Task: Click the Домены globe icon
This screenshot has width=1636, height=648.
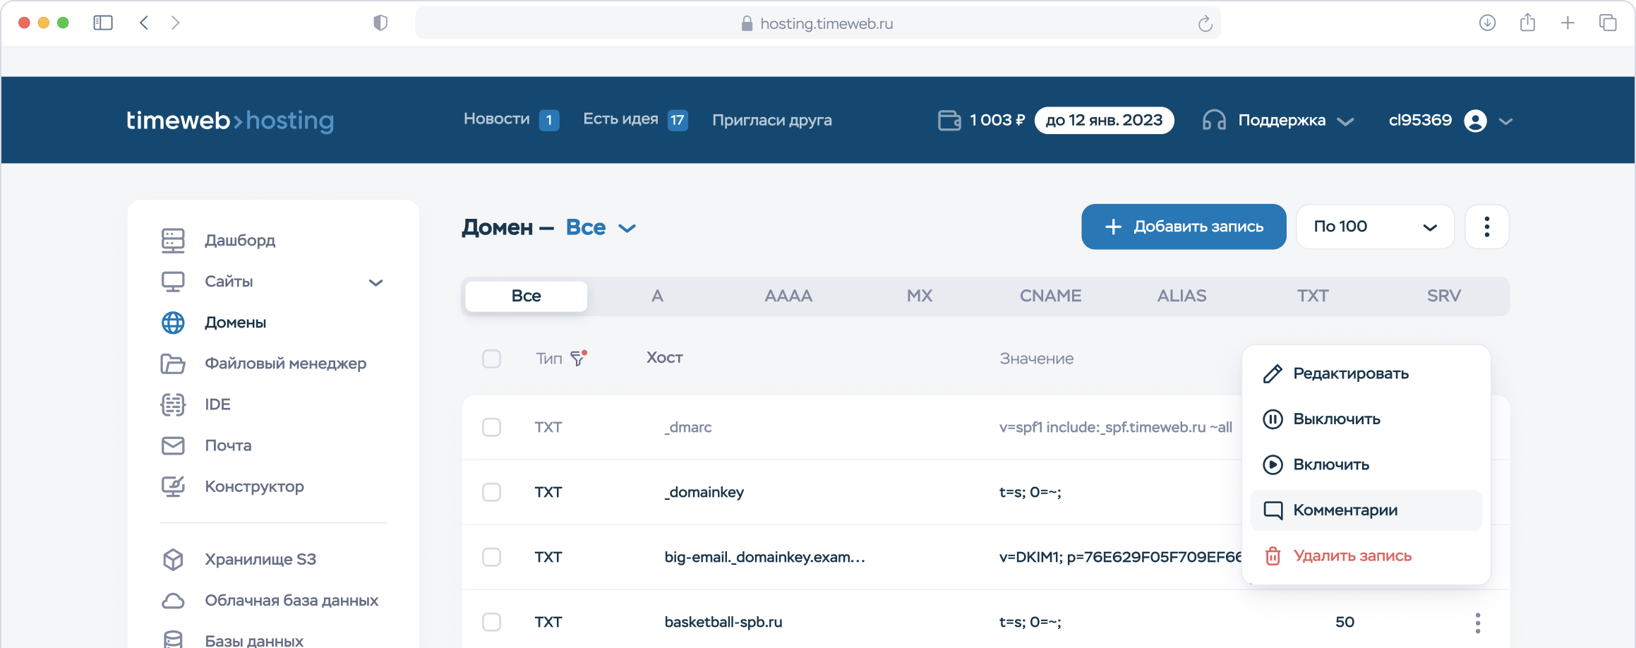Action: click(173, 323)
